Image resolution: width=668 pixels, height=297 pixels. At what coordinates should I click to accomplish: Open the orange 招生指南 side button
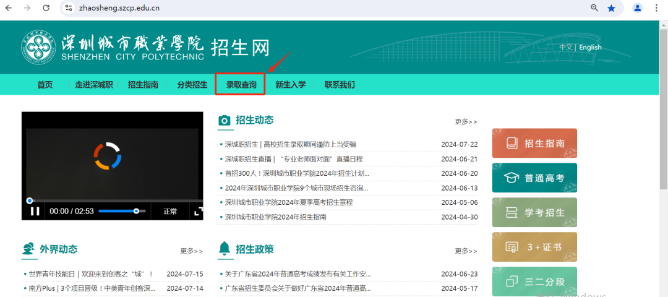point(534,143)
